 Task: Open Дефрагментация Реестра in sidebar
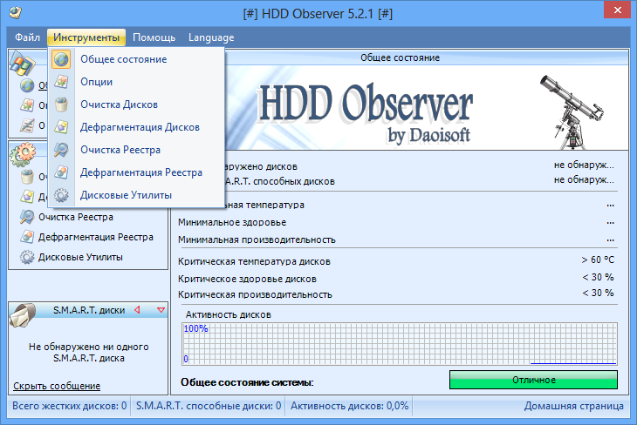click(95, 237)
